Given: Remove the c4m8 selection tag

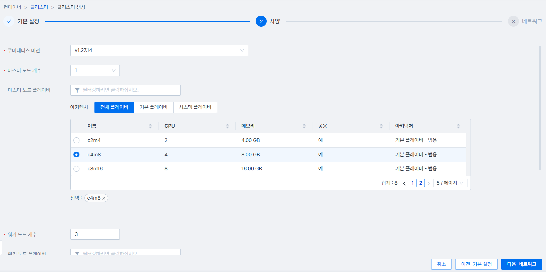Looking at the screenshot, I should pos(104,198).
